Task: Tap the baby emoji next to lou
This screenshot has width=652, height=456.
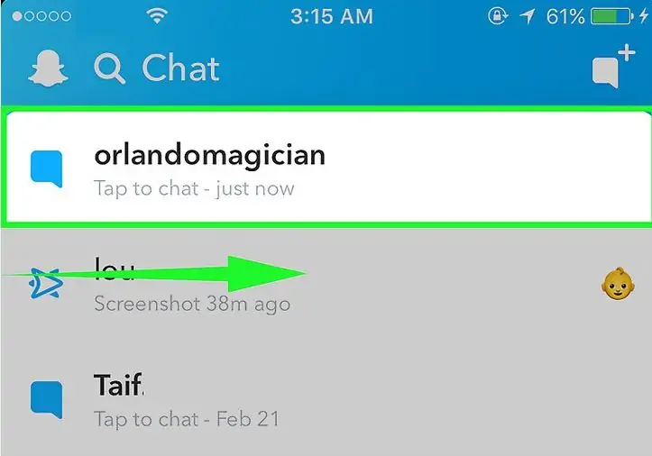Action: pyautogui.click(x=618, y=283)
